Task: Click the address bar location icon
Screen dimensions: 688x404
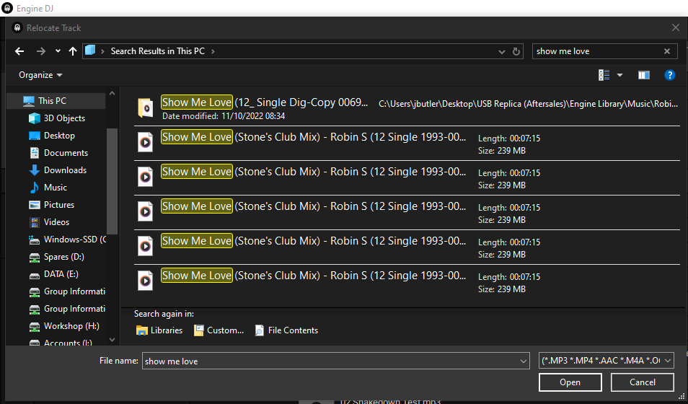Action: [90, 50]
